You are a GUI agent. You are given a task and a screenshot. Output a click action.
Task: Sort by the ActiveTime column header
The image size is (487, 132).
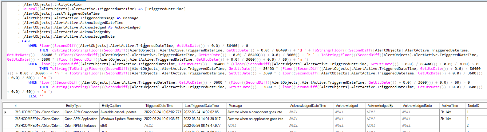pos(452,106)
